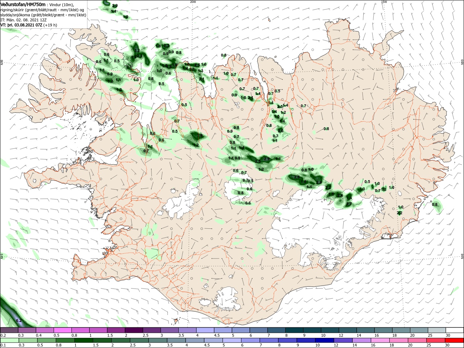The width and height of the screenshot is (464, 348).
Task: Select the 'IT: Mán. 02. 08. 2021 12Z' line
Action: click(24, 20)
